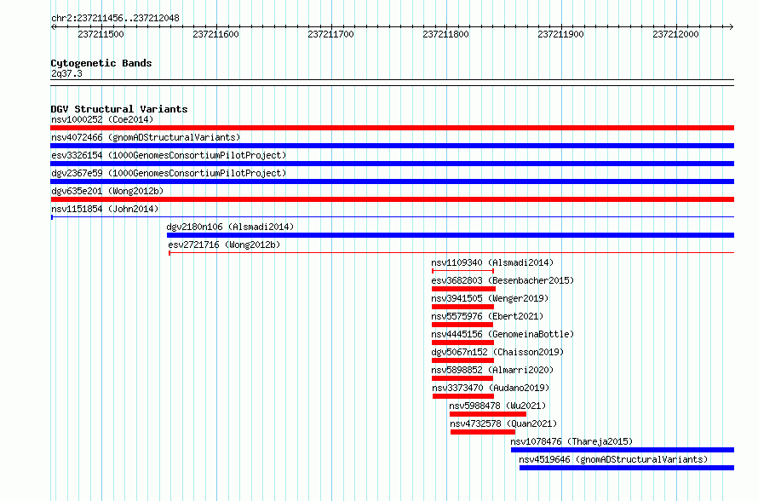This screenshot has width=758, height=501.
Task: Open dgv2367e59 (1000GenomesConsortiumPilotProject) label
Action: tap(169, 173)
